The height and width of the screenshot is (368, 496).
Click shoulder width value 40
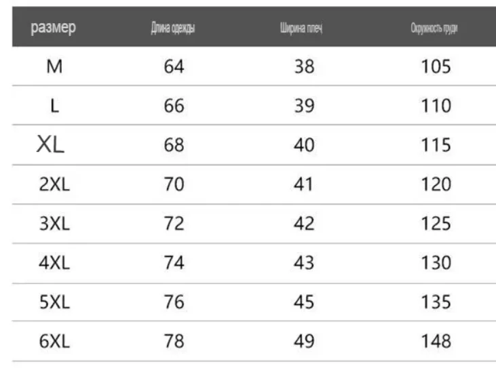point(304,145)
